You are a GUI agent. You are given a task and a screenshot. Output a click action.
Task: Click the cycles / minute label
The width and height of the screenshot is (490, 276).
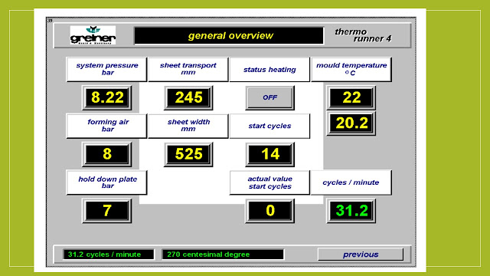point(351,182)
